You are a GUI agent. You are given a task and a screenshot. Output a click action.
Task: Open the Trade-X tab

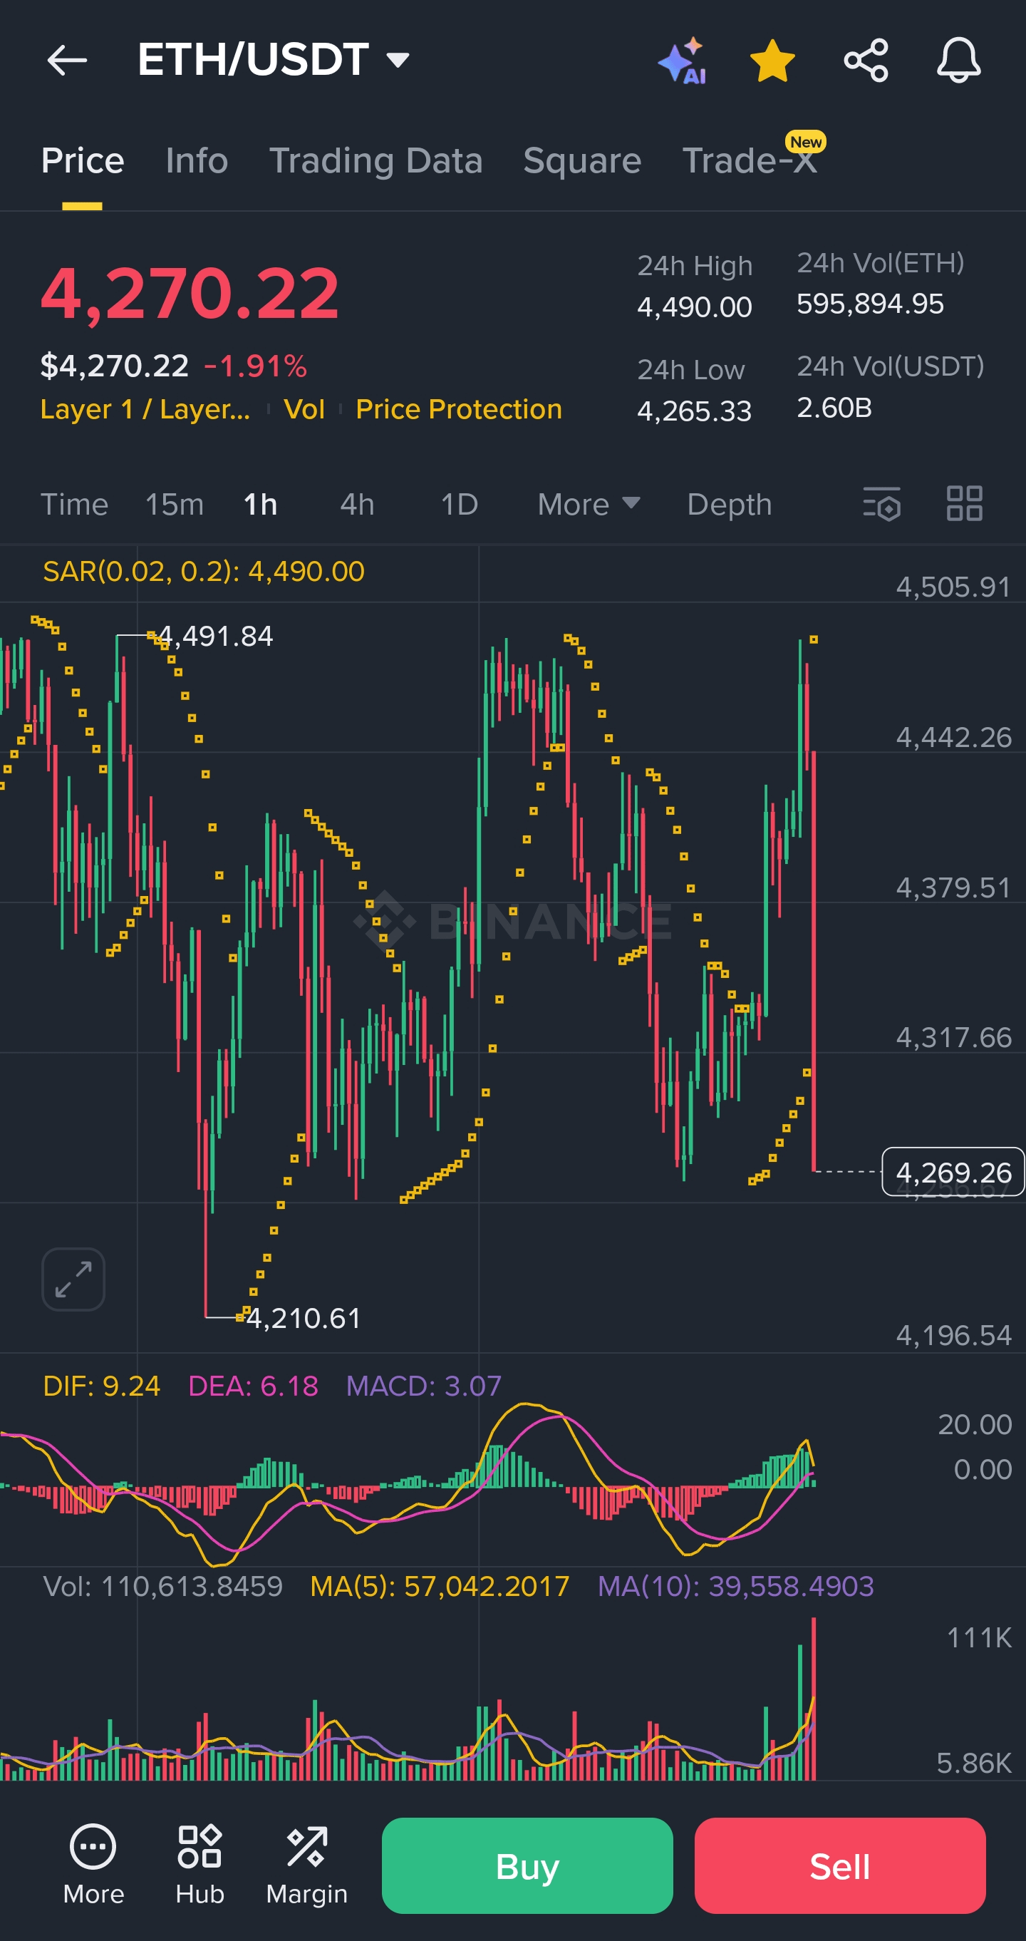[x=750, y=160]
